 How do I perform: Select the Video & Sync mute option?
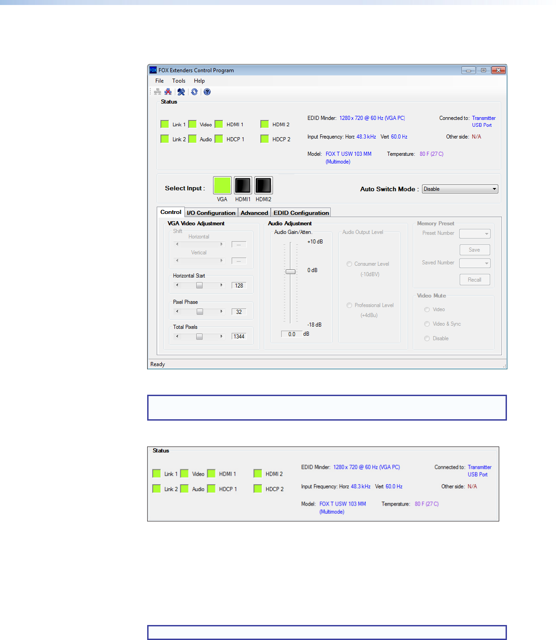tap(427, 324)
